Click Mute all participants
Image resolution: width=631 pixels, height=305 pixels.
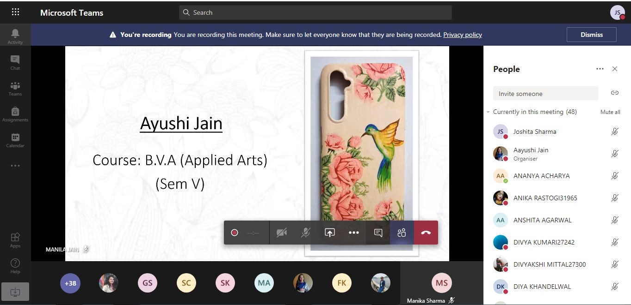(610, 112)
